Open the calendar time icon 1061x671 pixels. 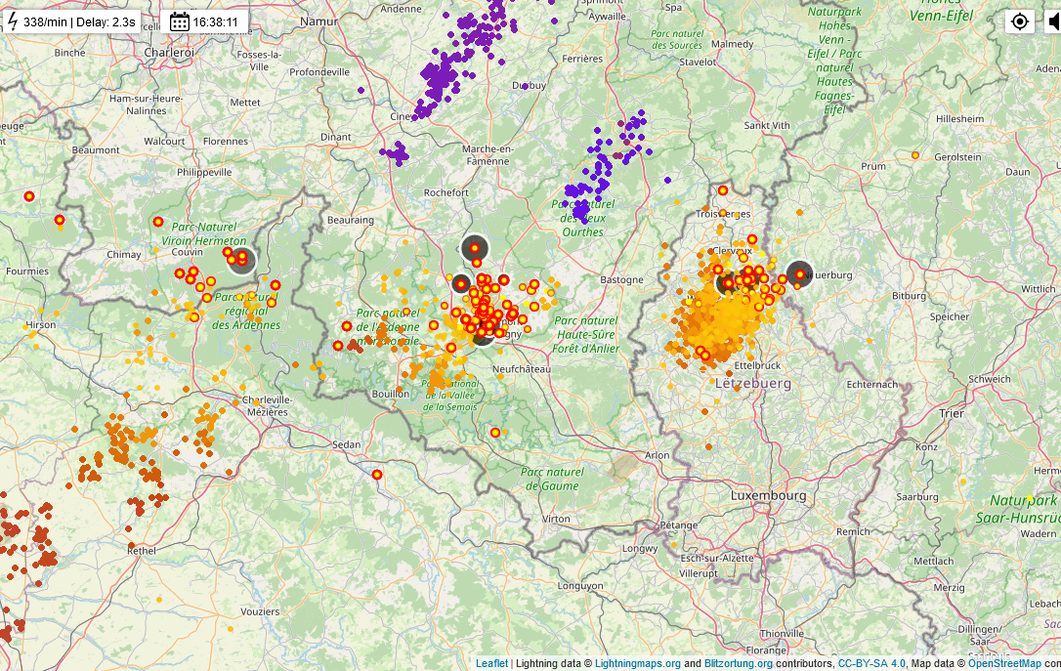(x=180, y=21)
